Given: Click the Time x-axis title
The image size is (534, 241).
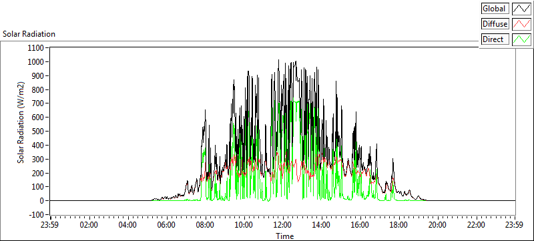Looking at the screenshot, I should [x=285, y=236].
